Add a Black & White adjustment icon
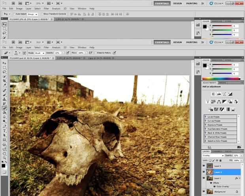This screenshot has height=196, width=245. pos(224,102)
